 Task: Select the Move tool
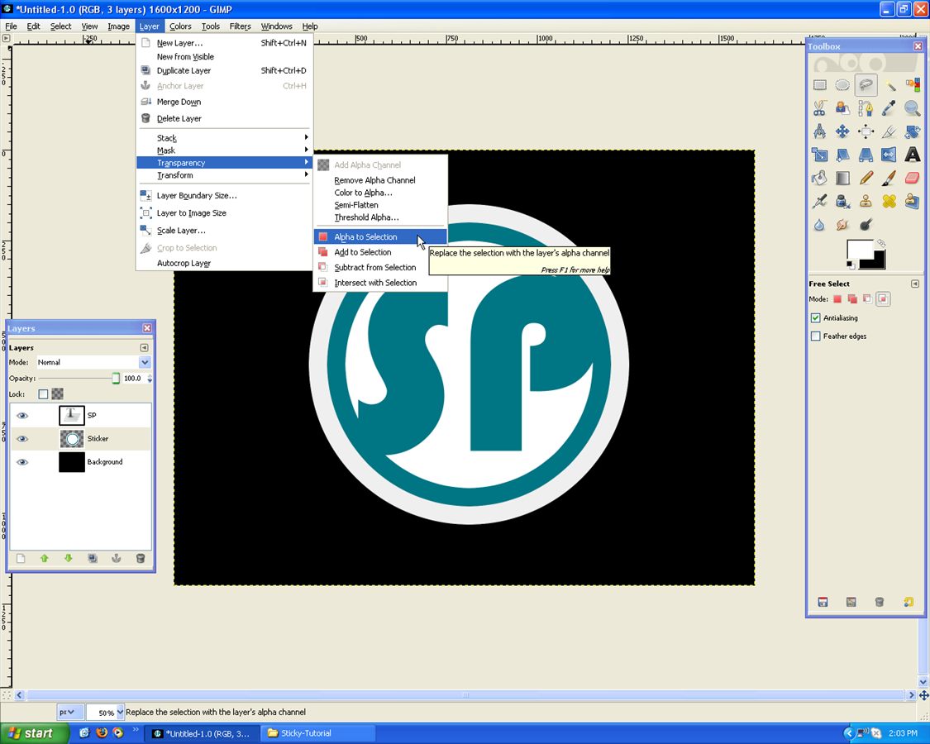click(842, 131)
